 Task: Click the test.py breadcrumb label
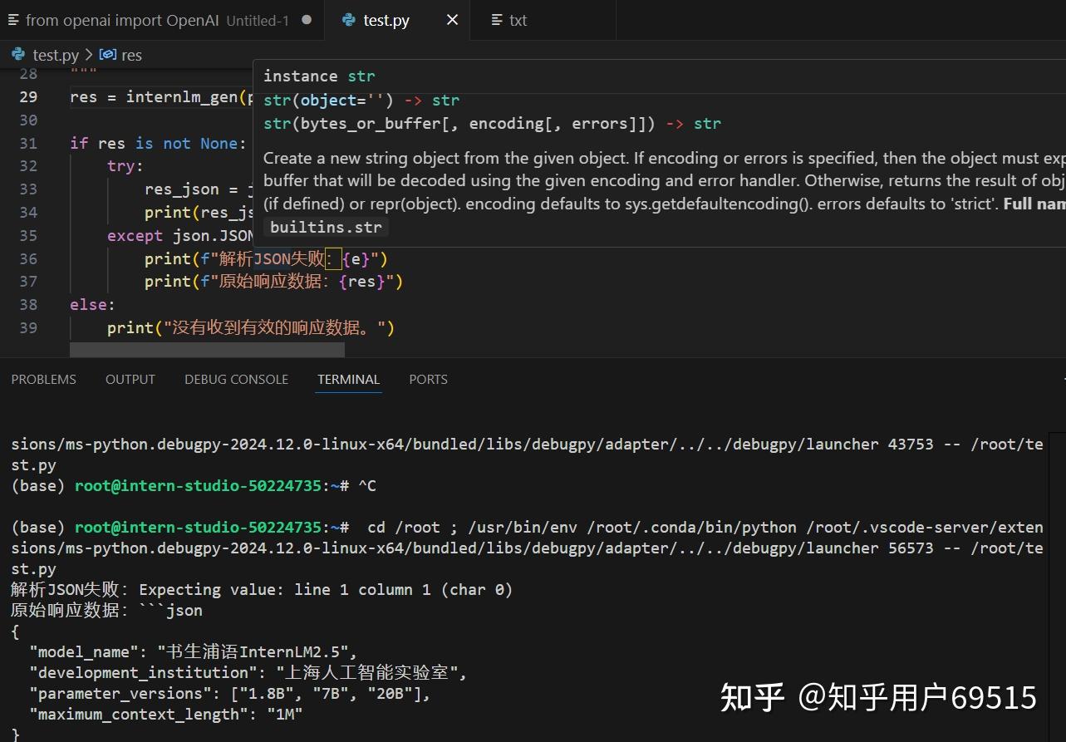coord(56,55)
